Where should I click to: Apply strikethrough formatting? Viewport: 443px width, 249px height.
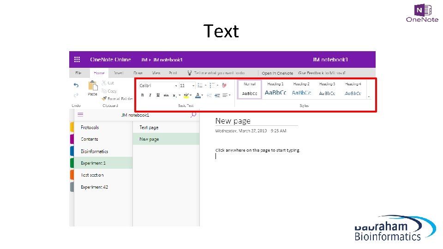point(166,95)
